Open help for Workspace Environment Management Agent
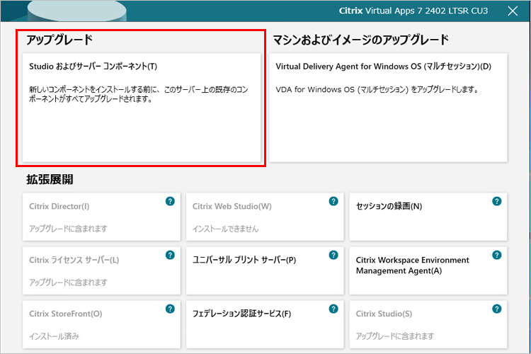This screenshot has width=531, height=354. 497,256
